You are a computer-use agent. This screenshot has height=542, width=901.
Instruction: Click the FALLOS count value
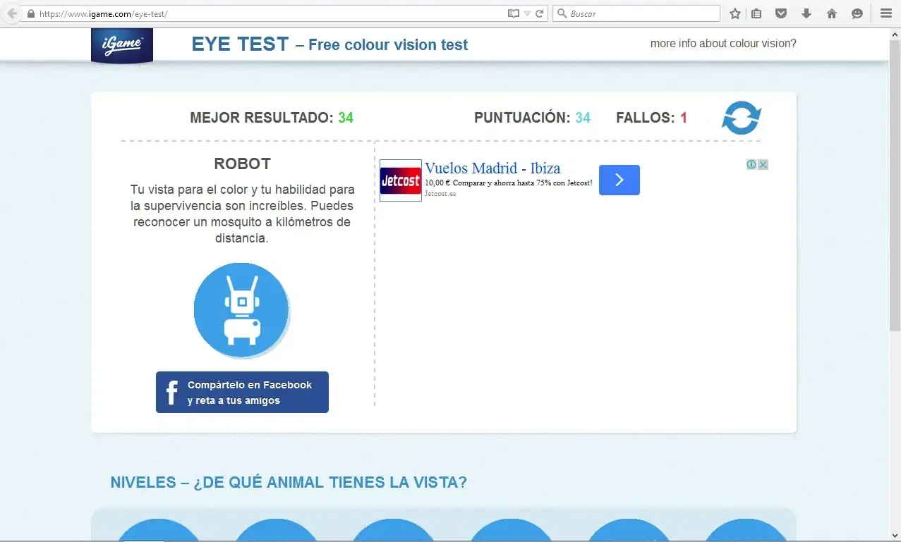click(x=684, y=118)
